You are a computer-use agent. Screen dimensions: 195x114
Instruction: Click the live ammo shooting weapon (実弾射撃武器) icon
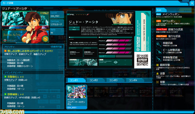pos(159,59)
